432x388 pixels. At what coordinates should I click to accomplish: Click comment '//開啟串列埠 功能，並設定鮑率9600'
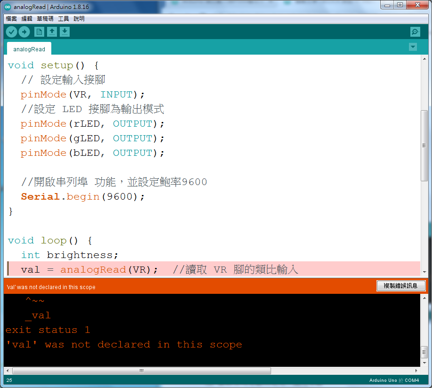point(114,182)
